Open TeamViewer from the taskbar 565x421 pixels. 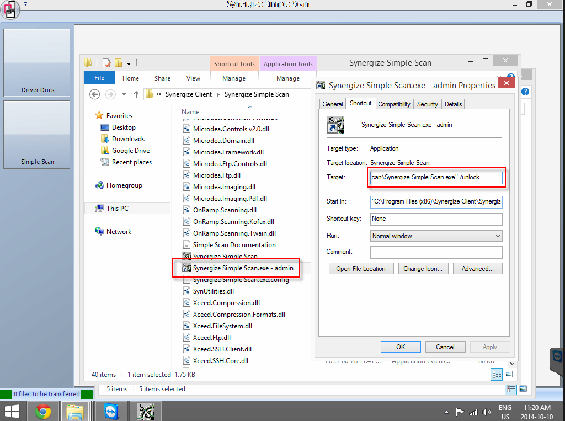point(111,411)
